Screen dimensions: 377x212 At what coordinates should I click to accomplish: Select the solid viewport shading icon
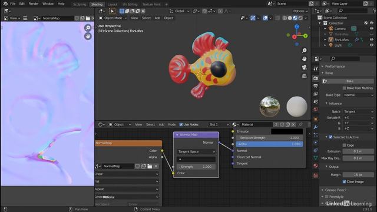[290, 18]
